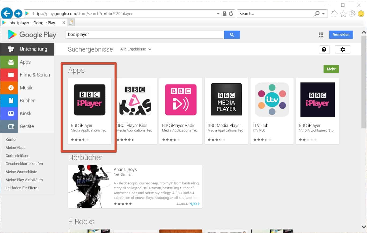
Task: Click the blue Play search button
Action: (232, 35)
